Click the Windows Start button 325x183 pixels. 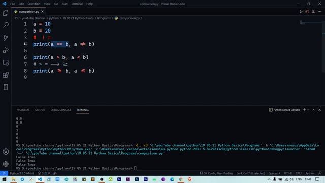pyautogui.click(x=4, y=179)
